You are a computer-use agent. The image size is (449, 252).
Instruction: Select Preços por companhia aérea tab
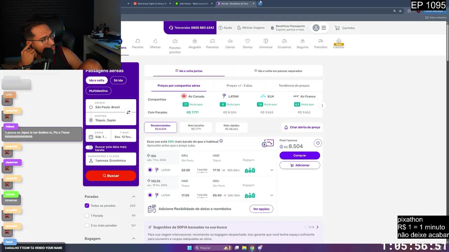(x=179, y=86)
